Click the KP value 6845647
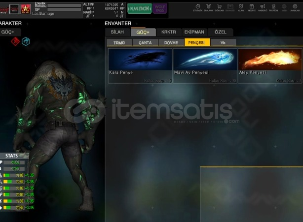303x222 pixels. pos(112,9)
